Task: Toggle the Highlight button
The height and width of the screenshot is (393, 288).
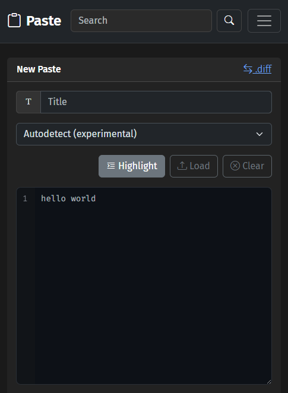Action: tap(132, 166)
